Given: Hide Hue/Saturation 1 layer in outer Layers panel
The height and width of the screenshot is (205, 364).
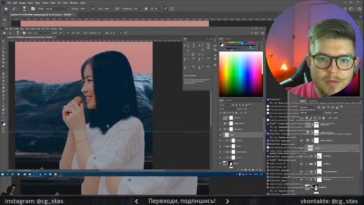Looking at the screenshot, I should 301,171.
